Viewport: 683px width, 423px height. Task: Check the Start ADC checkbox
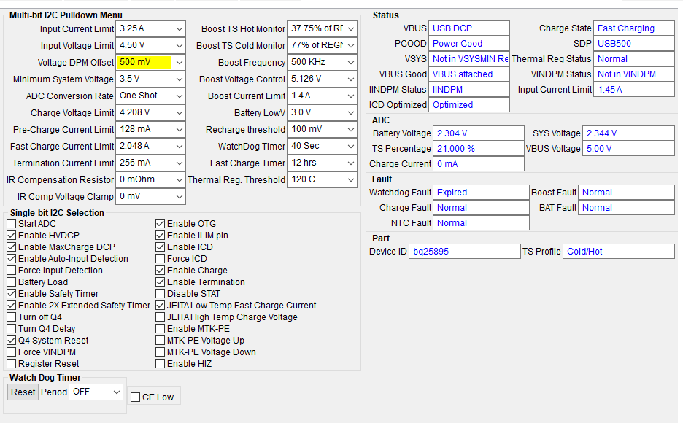pos(12,224)
